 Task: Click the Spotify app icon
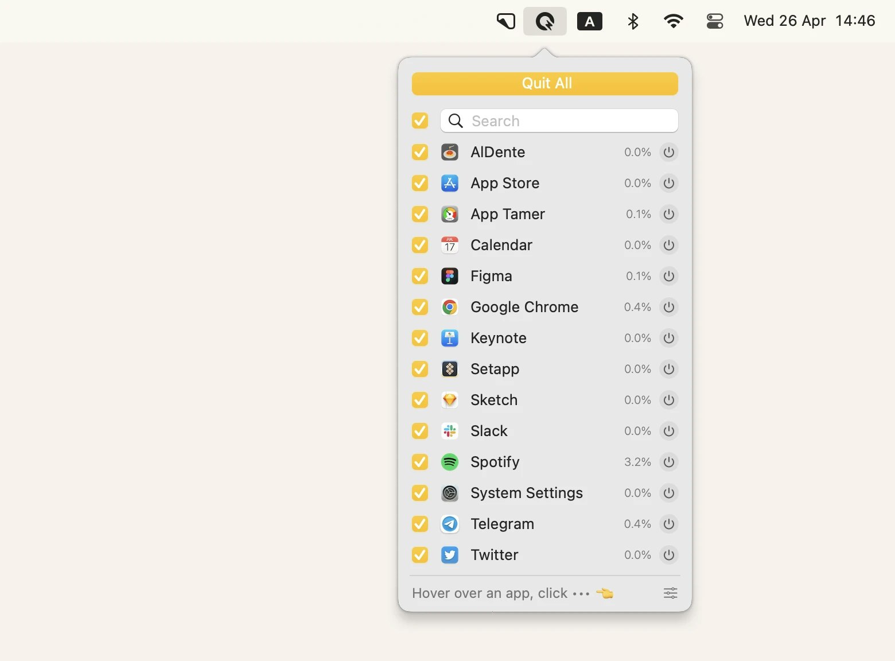point(450,462)
